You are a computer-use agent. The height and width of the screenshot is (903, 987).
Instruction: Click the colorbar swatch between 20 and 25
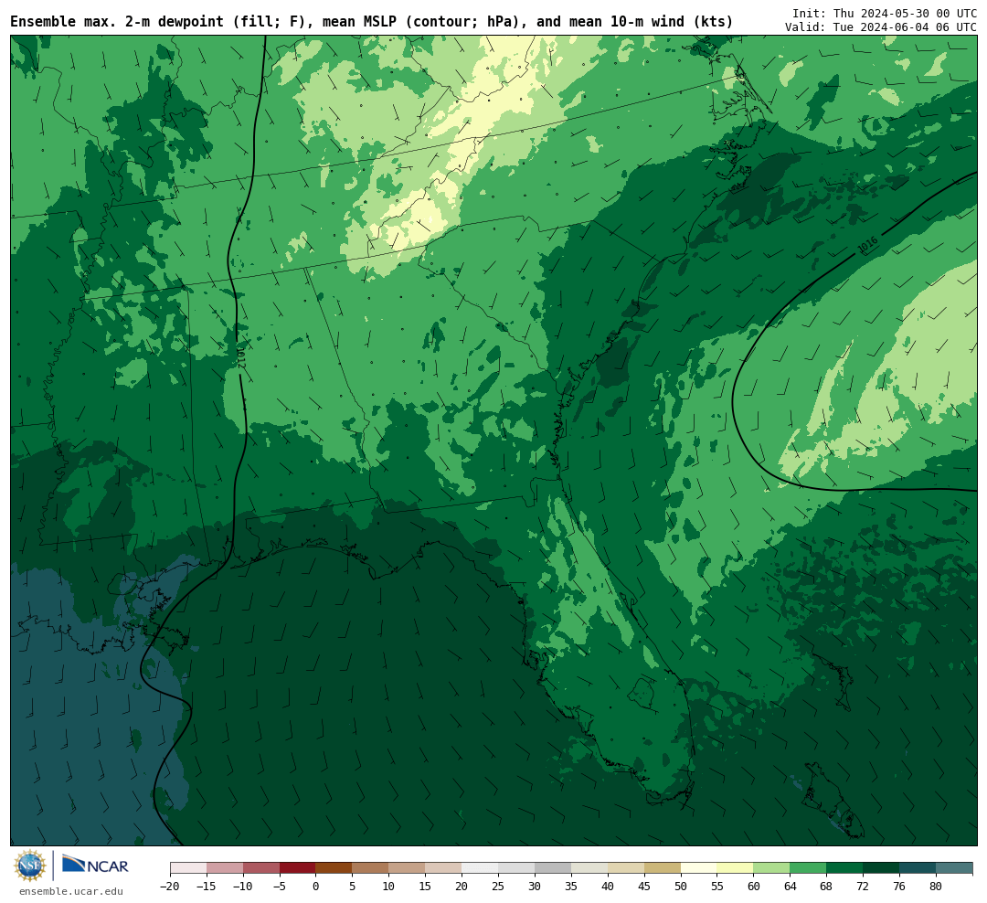point(480,868)
